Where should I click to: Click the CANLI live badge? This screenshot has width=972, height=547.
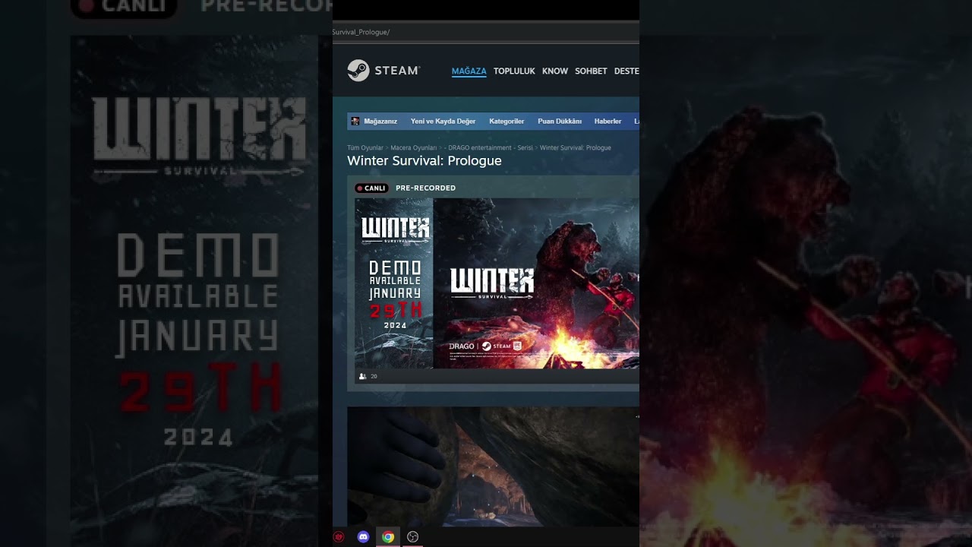[371, 188]
